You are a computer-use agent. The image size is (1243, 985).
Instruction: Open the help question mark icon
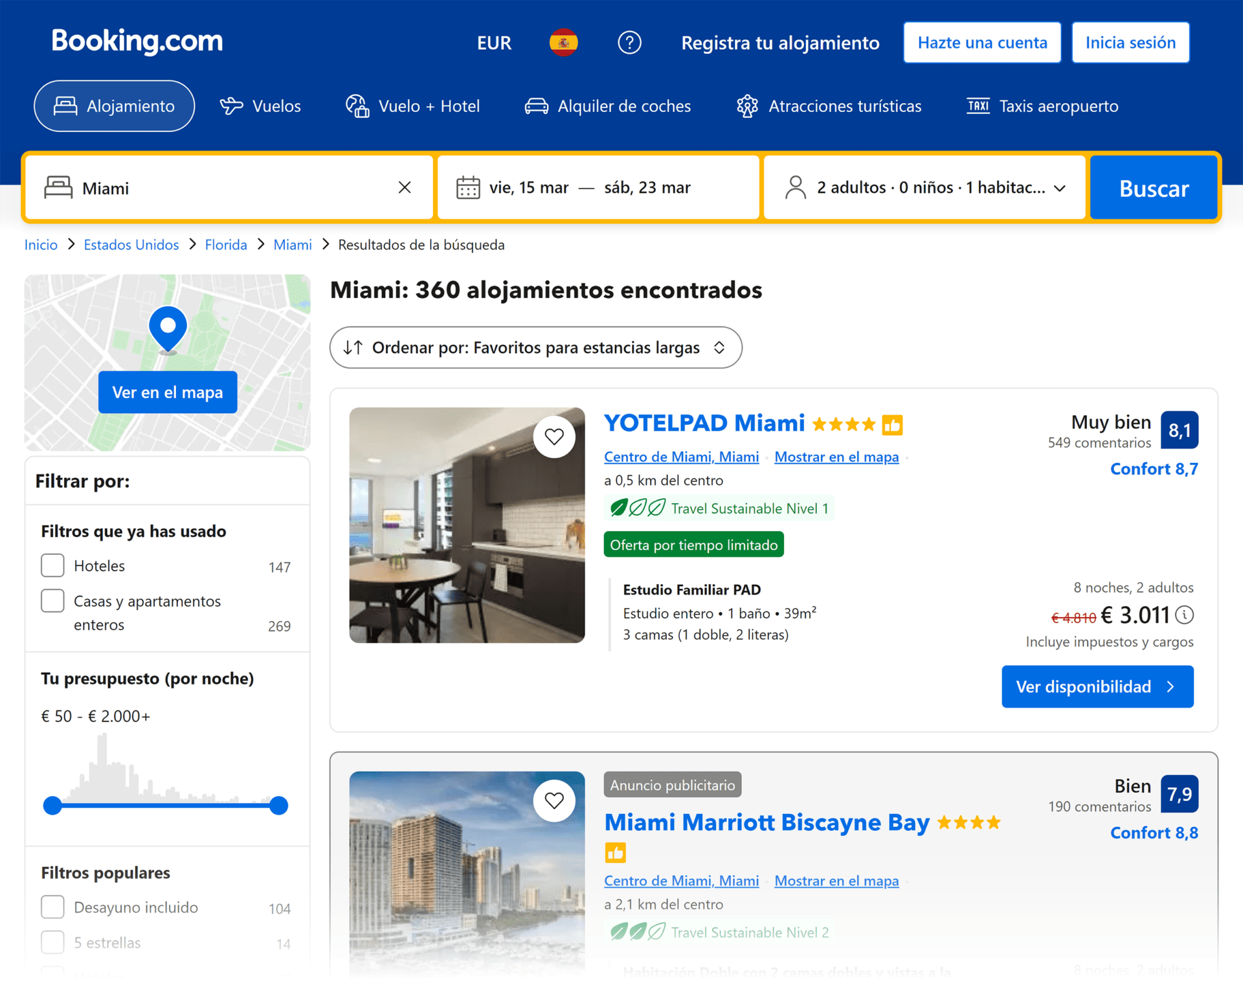629,42
